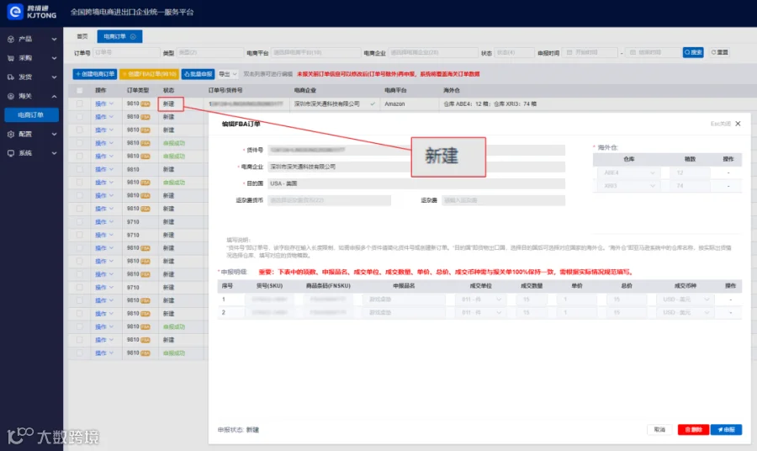This screenshot has height=451, width=757.
Task: Click the KJTONG logo icon
Action: 15,12
